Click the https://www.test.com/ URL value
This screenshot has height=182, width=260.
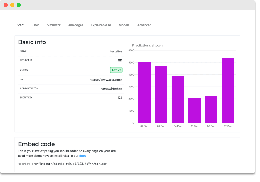(x=106, y=80)
